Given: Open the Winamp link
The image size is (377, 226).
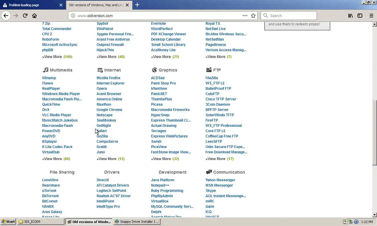Looking at the screenshot, I should pyautogui.click(x=49, y=78).
